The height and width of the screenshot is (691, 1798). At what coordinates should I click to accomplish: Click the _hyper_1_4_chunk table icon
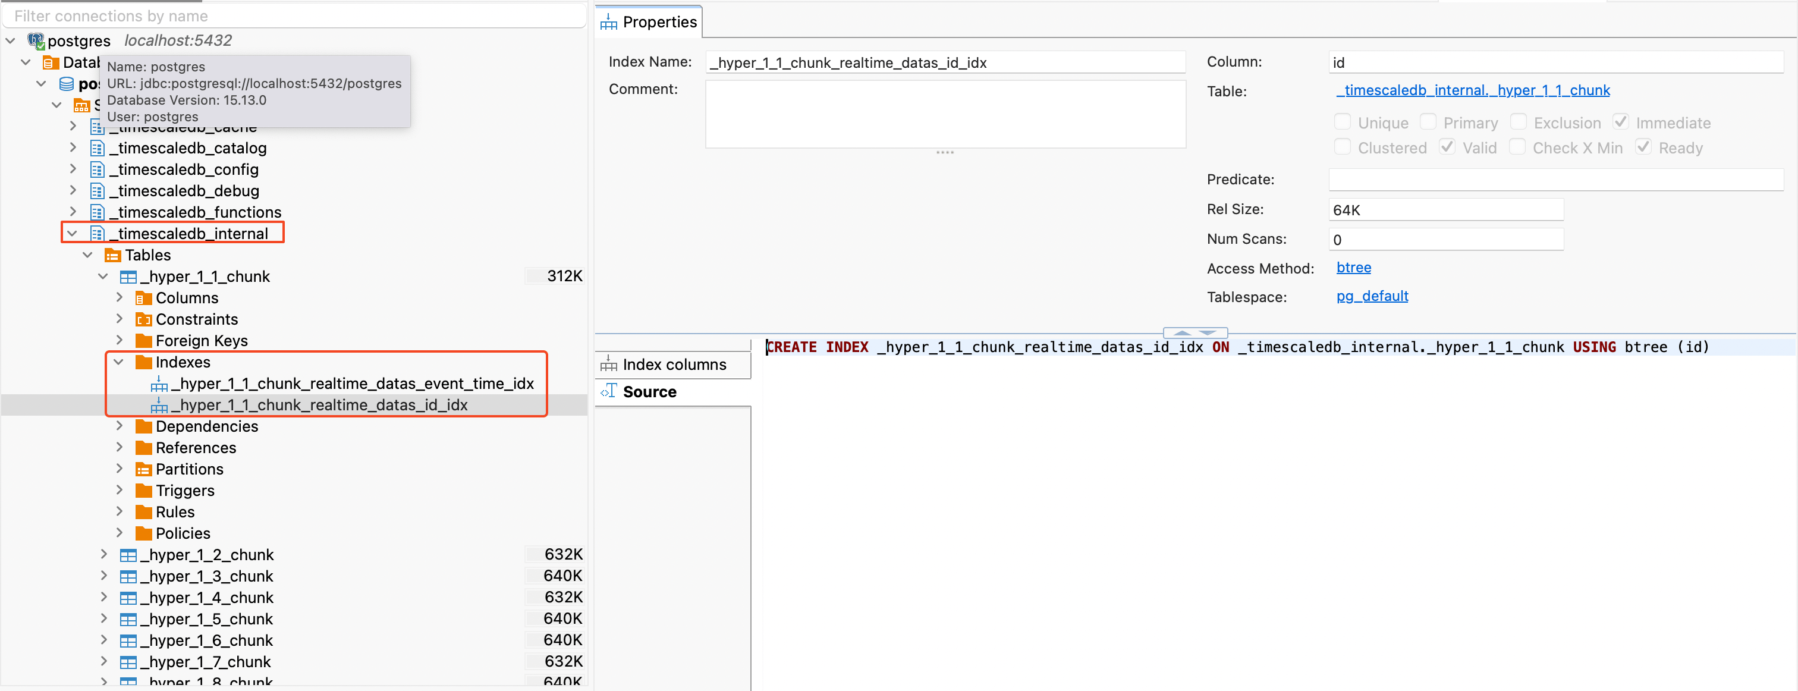(128, 598)
